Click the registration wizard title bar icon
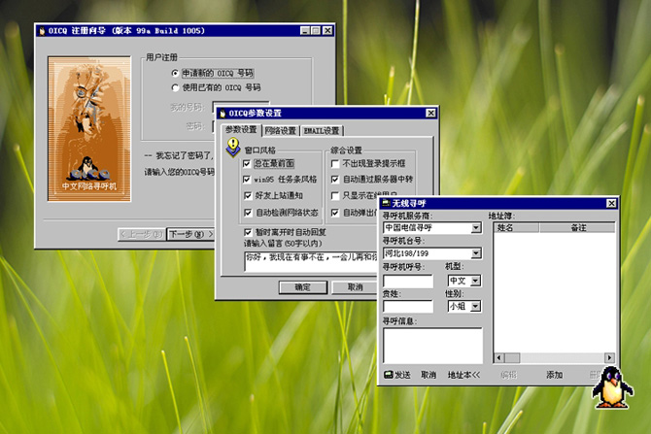 click(42, 31)
